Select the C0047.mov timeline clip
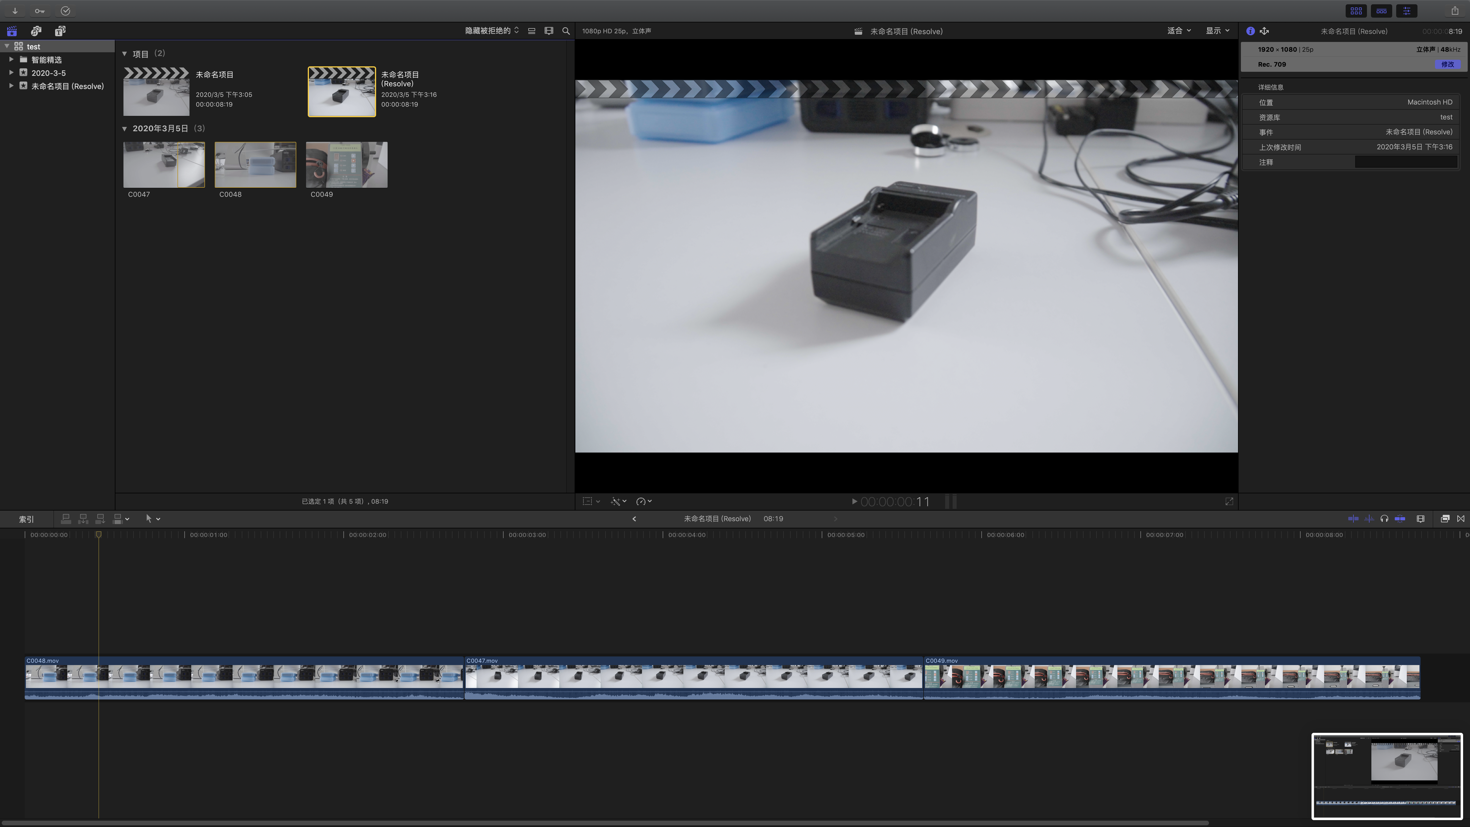This screenshot has height=827, width=1470. point(693,677)
